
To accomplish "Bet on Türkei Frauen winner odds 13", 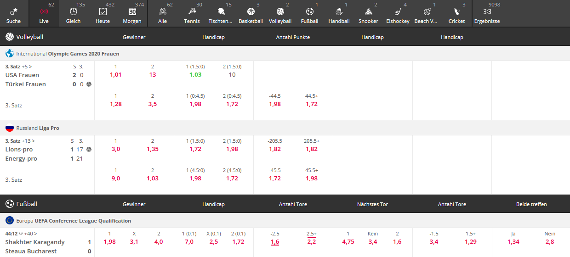I will [153, 75].
